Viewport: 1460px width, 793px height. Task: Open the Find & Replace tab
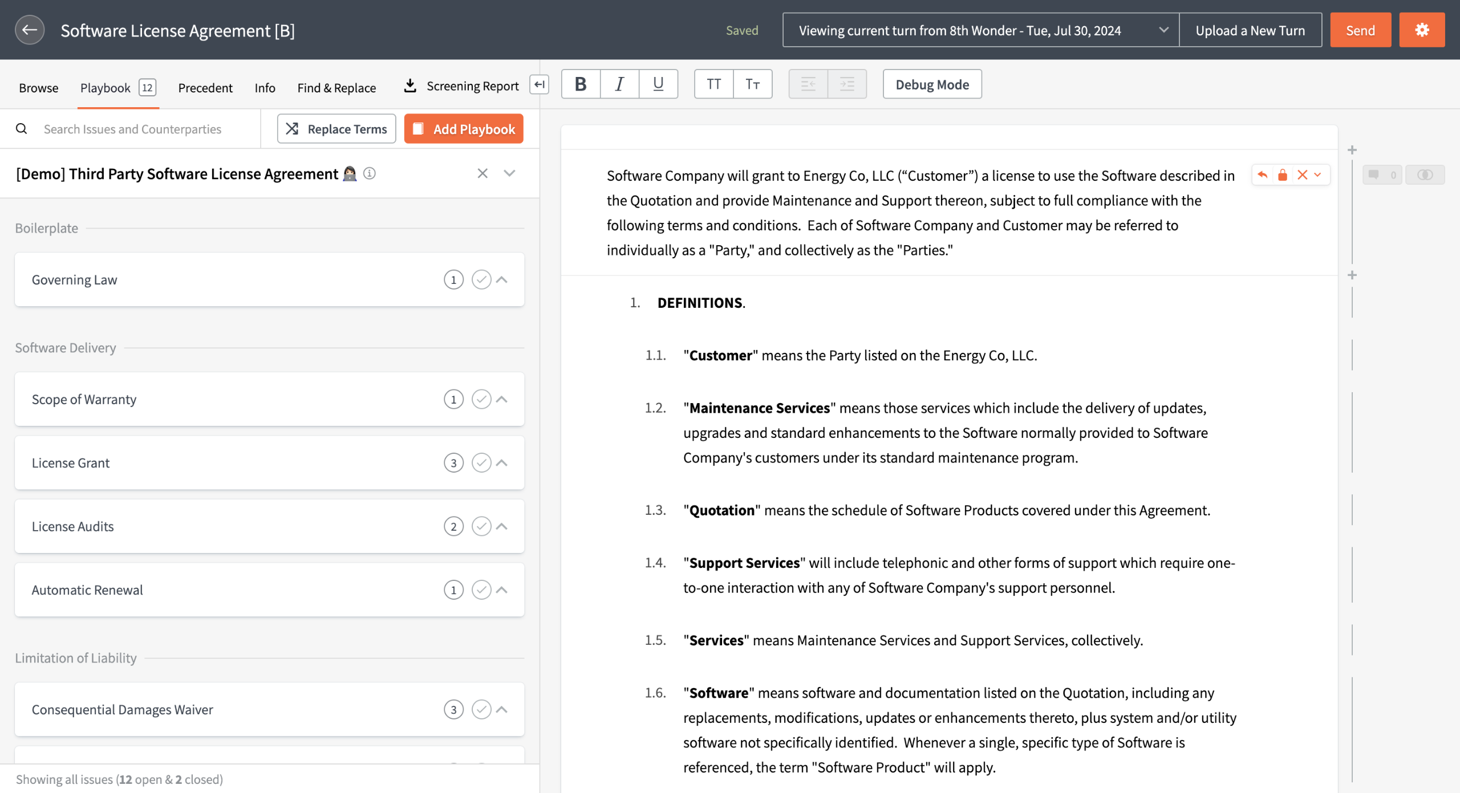[x=336, y=88]
